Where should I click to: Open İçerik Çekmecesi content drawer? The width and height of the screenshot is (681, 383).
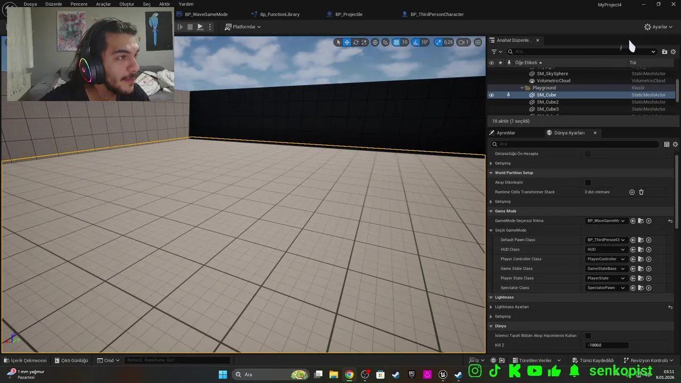26,360
